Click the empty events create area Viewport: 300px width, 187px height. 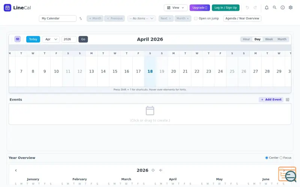point(150,114)
